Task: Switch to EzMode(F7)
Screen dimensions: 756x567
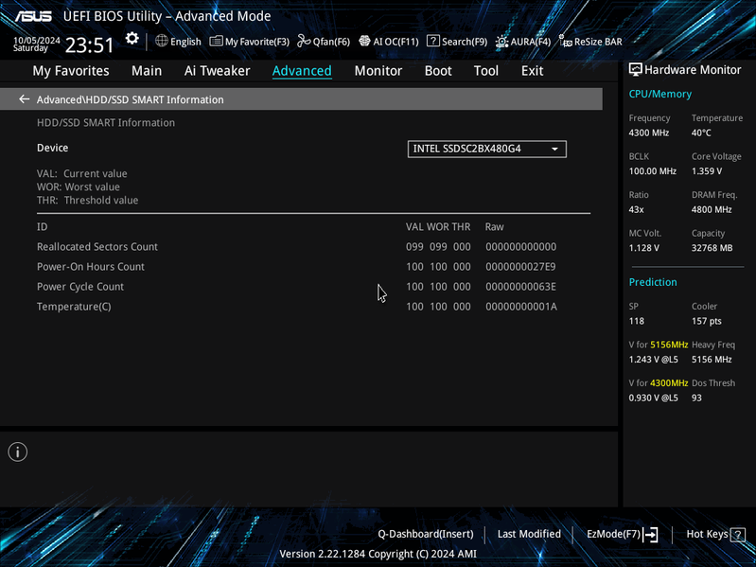Action: (622, 534)
